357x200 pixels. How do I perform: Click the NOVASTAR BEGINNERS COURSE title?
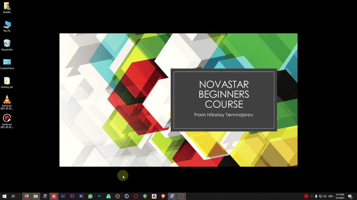pyautogui.click(x=224, y=94)
